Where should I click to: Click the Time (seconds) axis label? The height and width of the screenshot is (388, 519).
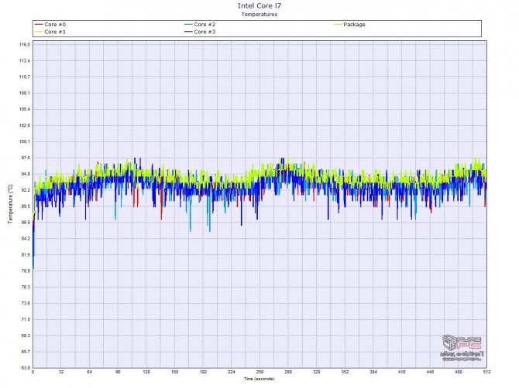(x=259, y=379)
